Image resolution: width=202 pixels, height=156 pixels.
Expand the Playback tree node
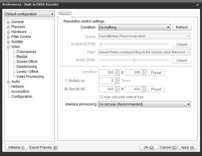(x=8, y=27)
